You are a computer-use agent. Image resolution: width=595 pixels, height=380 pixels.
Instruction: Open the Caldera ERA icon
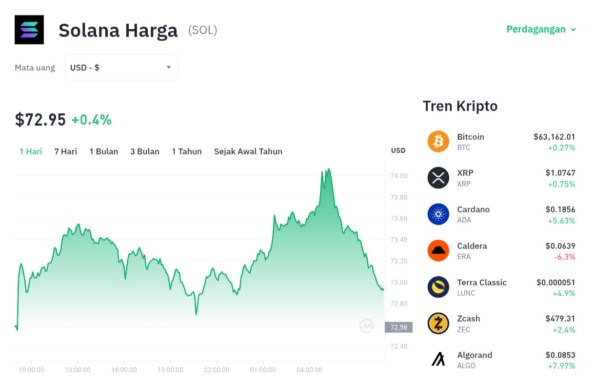[438, 250]
